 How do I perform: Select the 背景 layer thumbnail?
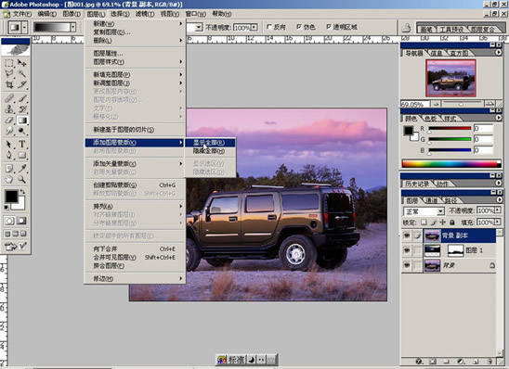pos(432,265)
